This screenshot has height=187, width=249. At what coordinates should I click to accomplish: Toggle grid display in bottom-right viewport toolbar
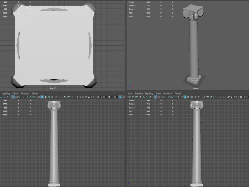pyautogui.click(x=156, y=97)
